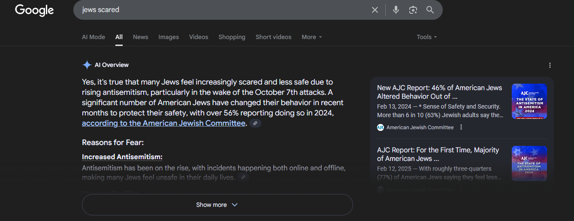574x221 pixels.
Task: Click the 'AI Overview' label
Action: tap(112, 65)
